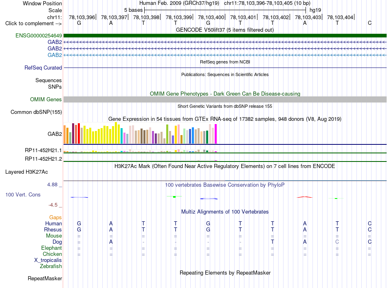The image size is (387, 288).
Task: Click 'Click to complement -->' label
Action: coord(33,24)
